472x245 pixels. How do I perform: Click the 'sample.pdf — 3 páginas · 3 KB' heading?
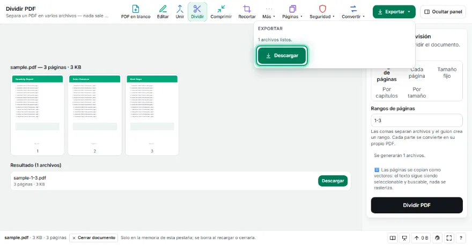click(x=46, y=67)
